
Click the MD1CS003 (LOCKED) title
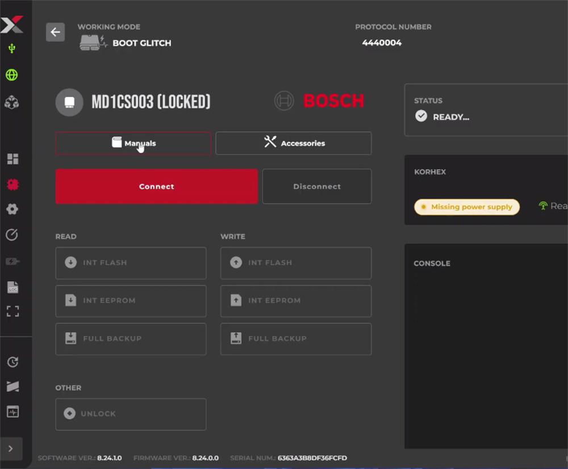tap(151, 102)
